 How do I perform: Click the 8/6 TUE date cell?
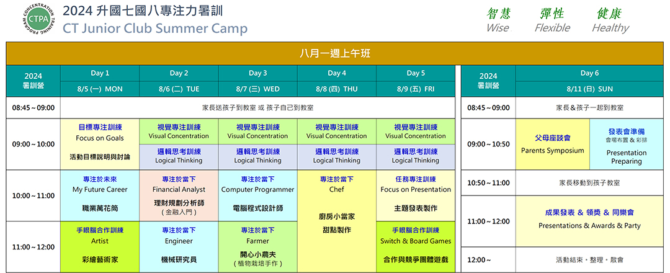click(179, 89)
